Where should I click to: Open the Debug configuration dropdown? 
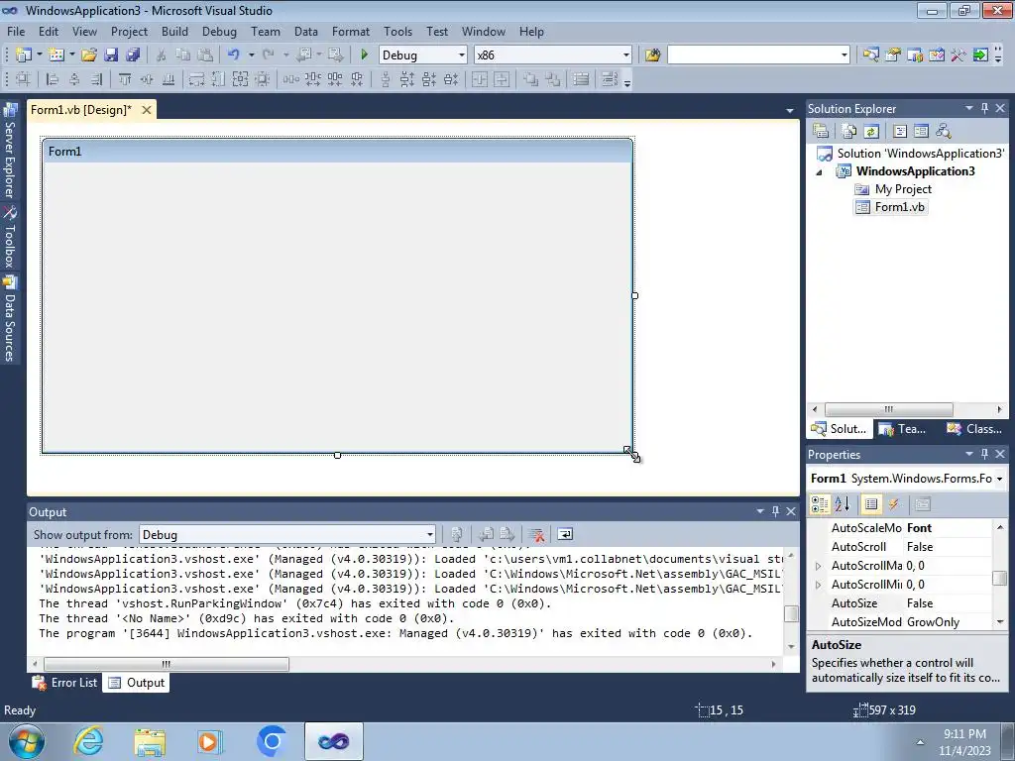[462, 55]
